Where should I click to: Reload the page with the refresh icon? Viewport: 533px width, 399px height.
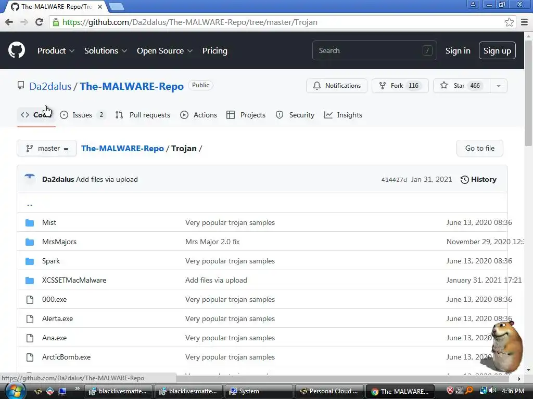tap(39, 22)
